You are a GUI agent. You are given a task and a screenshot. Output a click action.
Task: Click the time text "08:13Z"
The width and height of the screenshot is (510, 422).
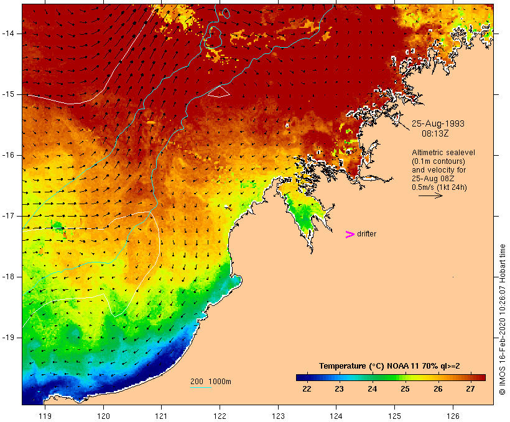(x=435, y=133)
